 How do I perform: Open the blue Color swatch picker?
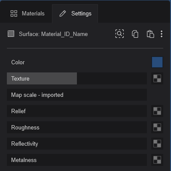coord(157,62)
